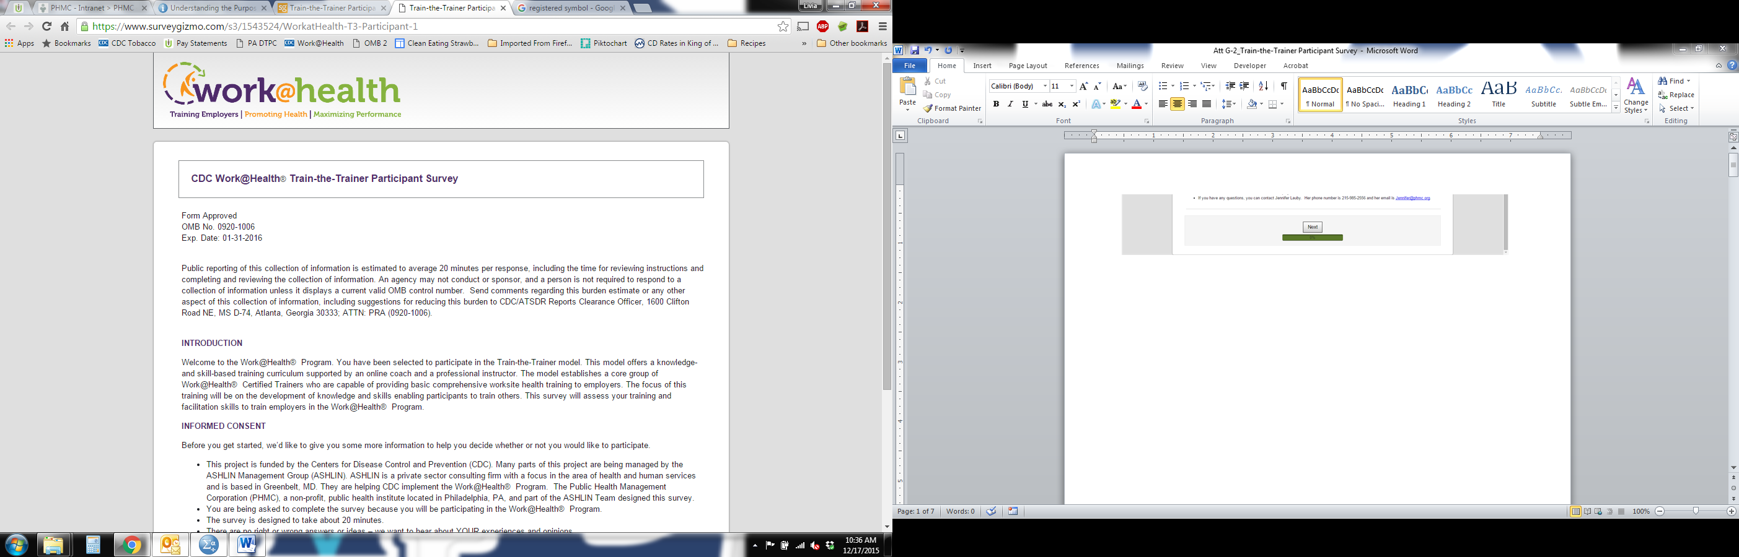
Task: Open the File tab in Word
Action: pyautogui.click(x=909, y=66)
